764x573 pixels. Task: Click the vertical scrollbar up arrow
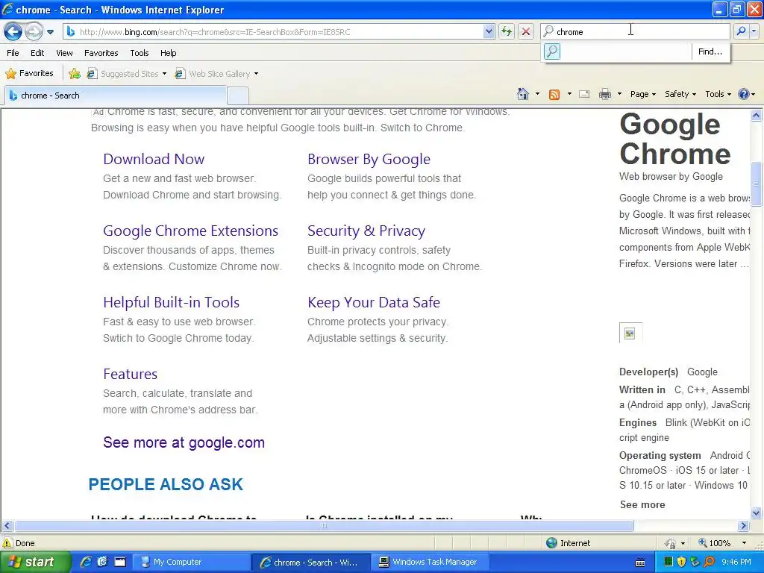point(757,116)
